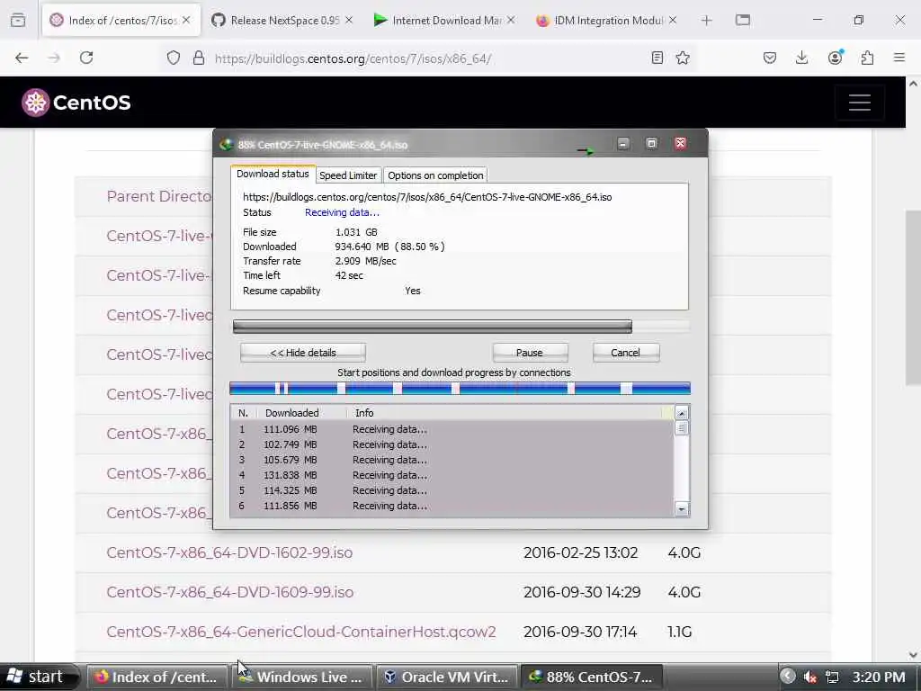
Task: Open the extensions puzzle icon
Action: coord(868,58)
